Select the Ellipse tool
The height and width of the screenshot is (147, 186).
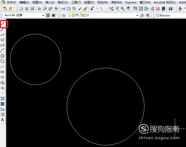[x=2, y=72]
